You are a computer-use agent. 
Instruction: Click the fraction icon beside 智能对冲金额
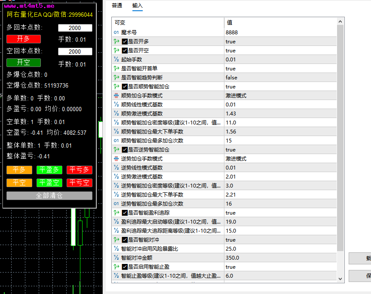click(116, 258)
